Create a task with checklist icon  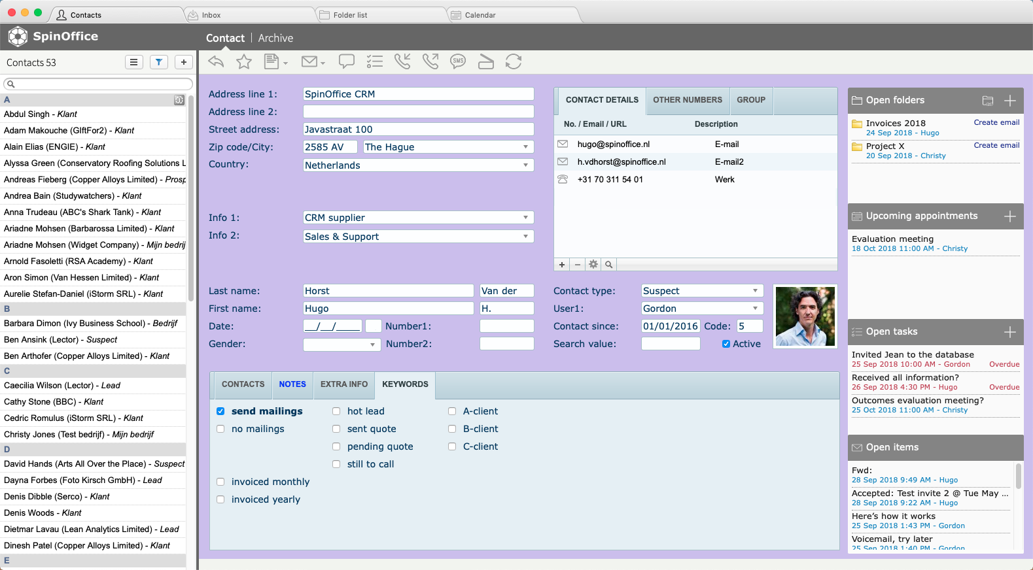tap(375, 61)
